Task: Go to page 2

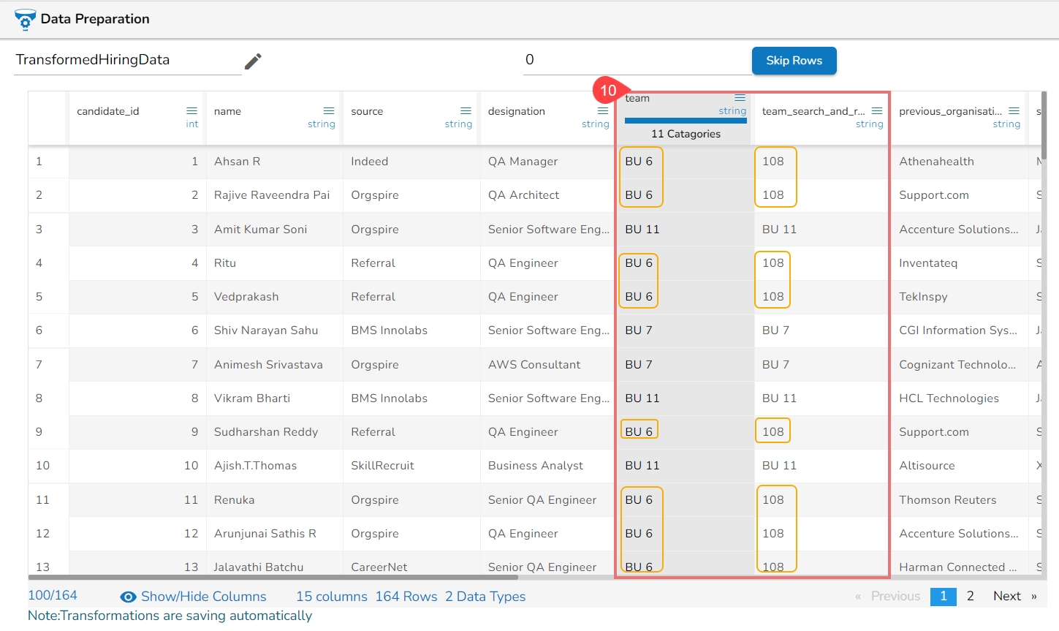Action: tap(970, 597)
